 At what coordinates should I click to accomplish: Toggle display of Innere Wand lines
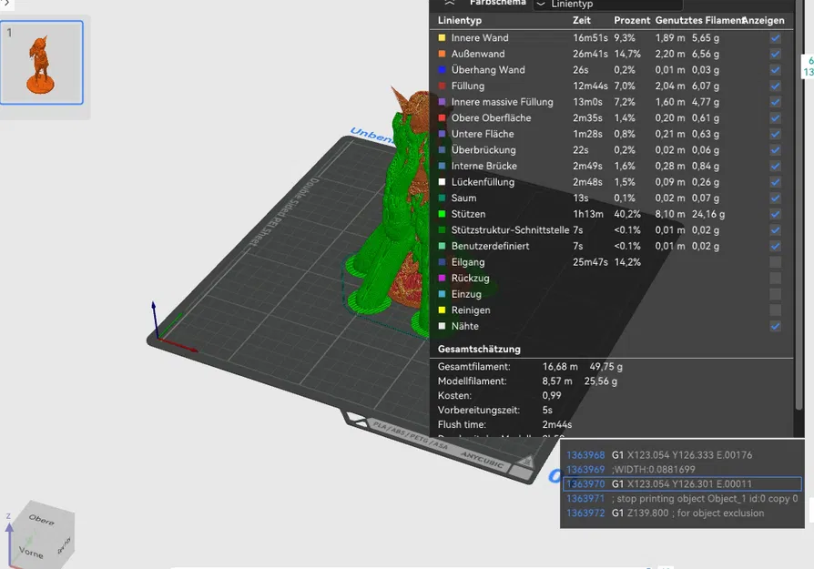(x=775, y=38)
